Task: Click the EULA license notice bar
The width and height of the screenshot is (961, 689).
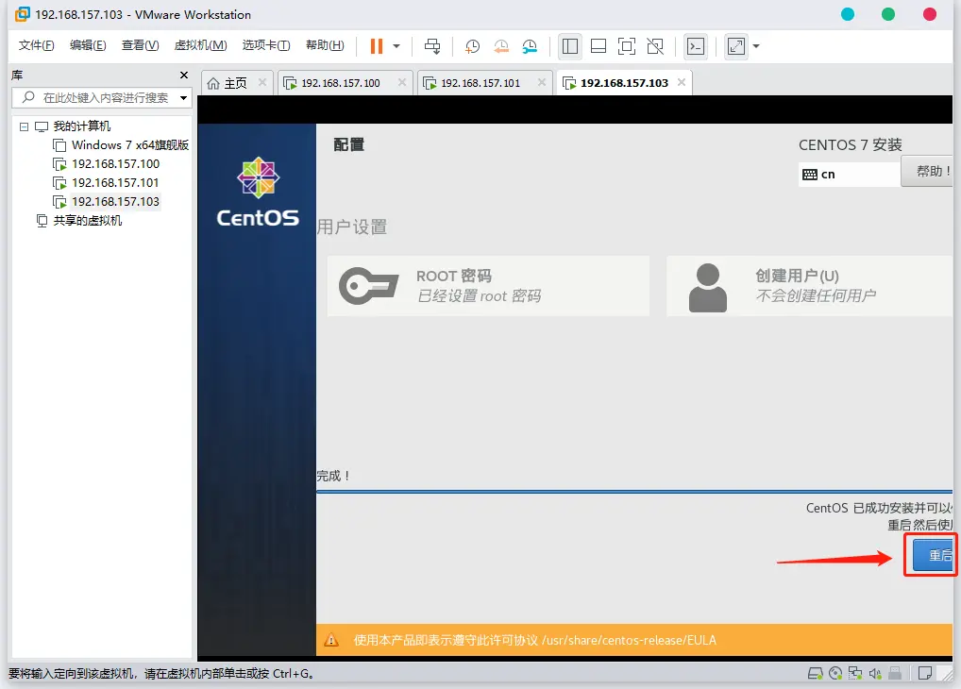Action: [634, 640]
